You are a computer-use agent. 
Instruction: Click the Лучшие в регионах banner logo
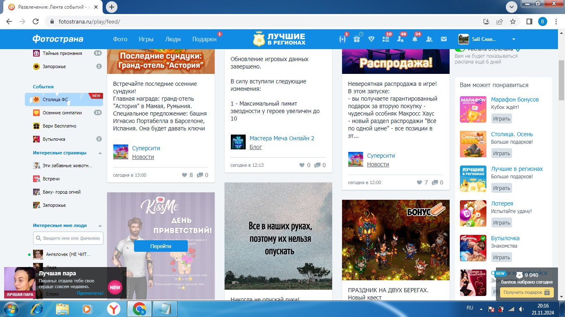[x=280, y=39]
